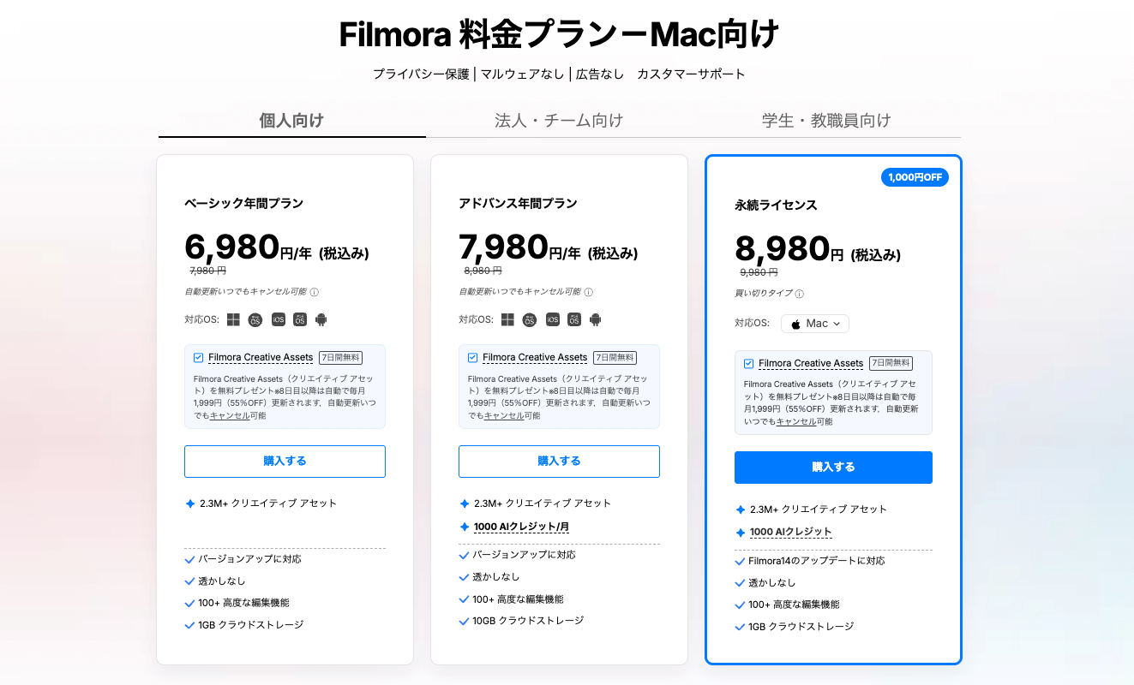Switch to the 法人・チーム向け tab
Viewport: 1134px width, 685px height.
559,121
